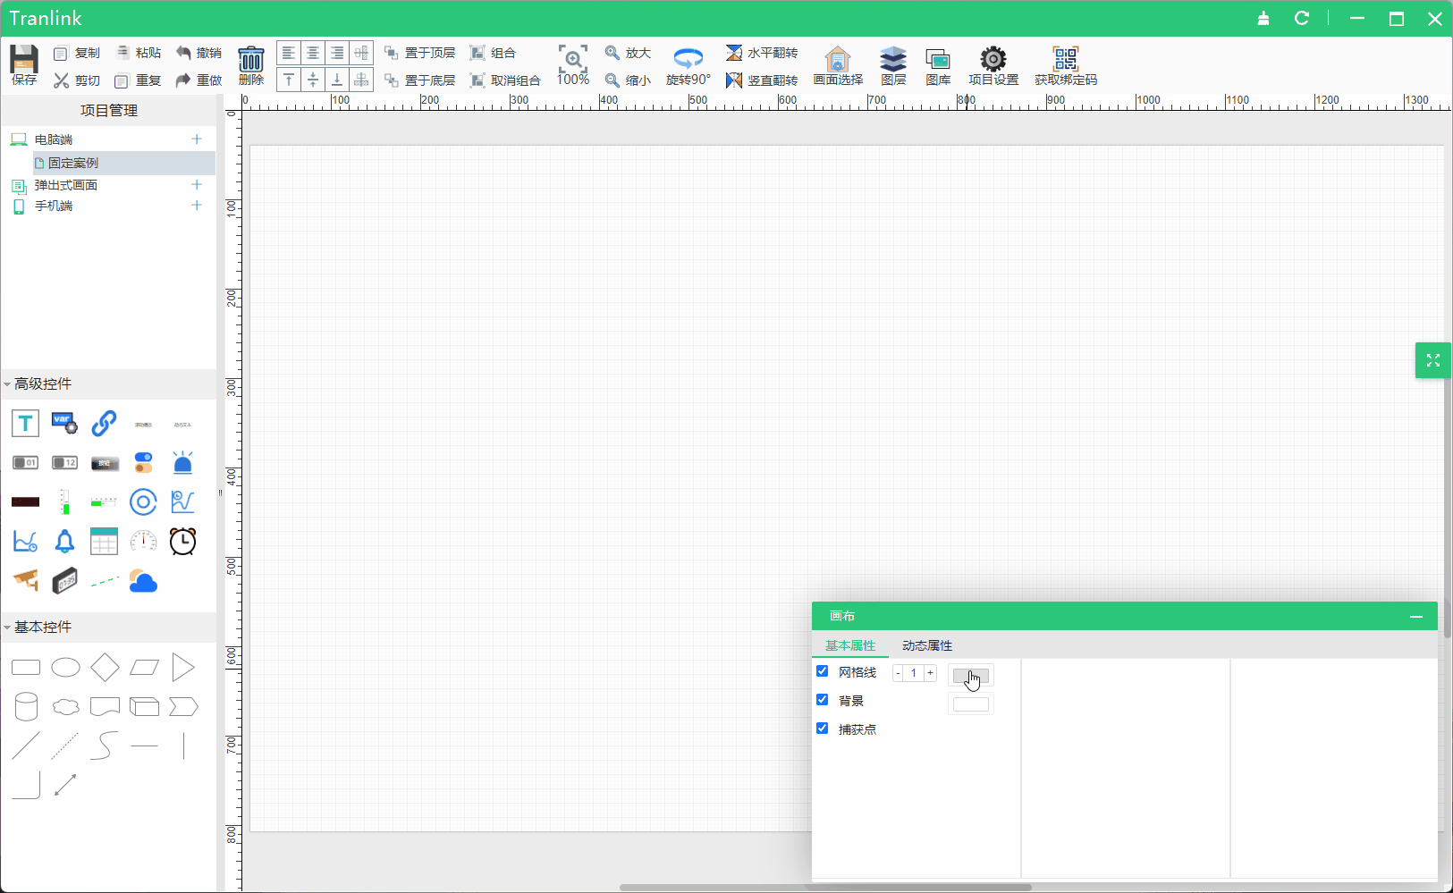Image resolution: width=1453 pixels, height=893 pixels.
Task: Click the horizontal scrollbar at bottom
Action: click(825, 888)
